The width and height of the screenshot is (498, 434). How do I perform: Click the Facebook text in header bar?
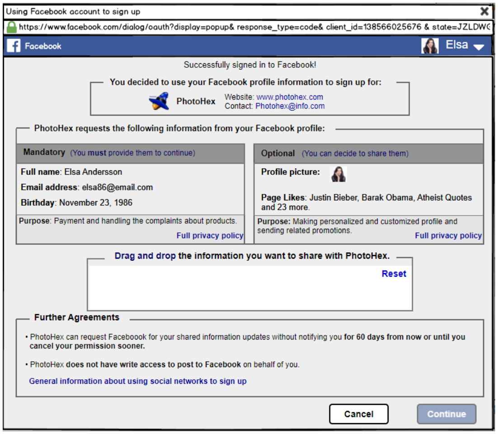tap(43, 46)
